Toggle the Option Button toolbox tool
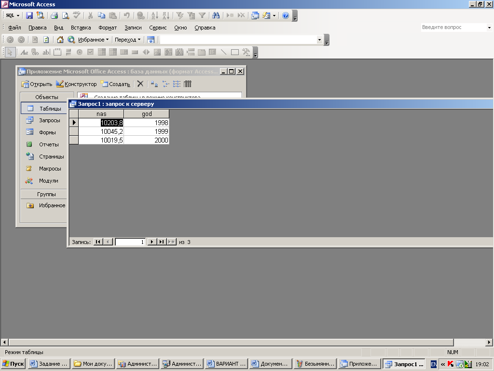 80,52
